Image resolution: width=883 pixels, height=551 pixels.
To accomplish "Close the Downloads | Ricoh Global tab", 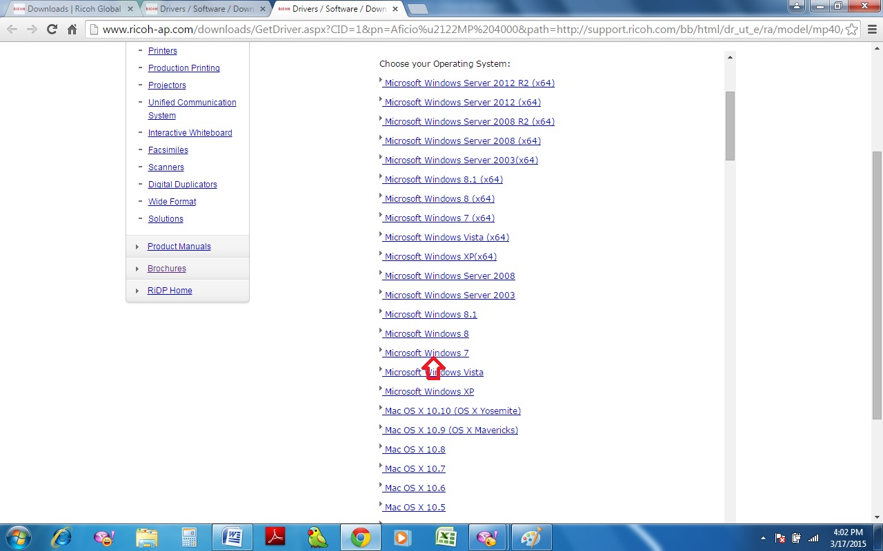I will point(130,9).
